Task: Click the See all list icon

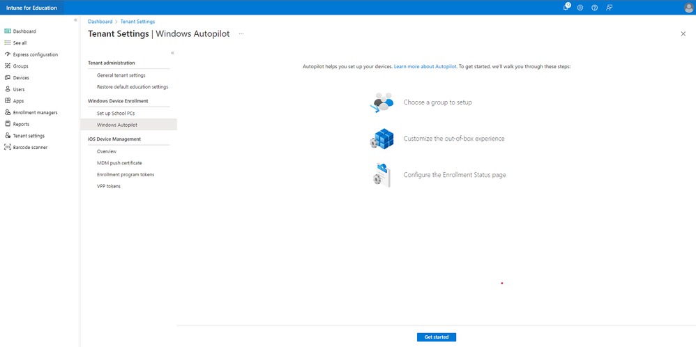Action: [x=8, y=43]
